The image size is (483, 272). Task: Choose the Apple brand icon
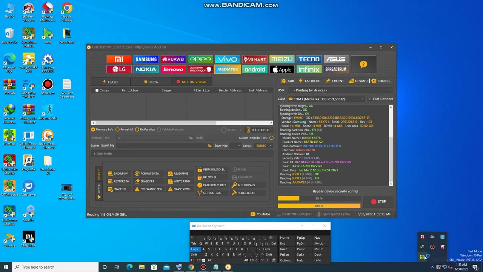point(282,70)
